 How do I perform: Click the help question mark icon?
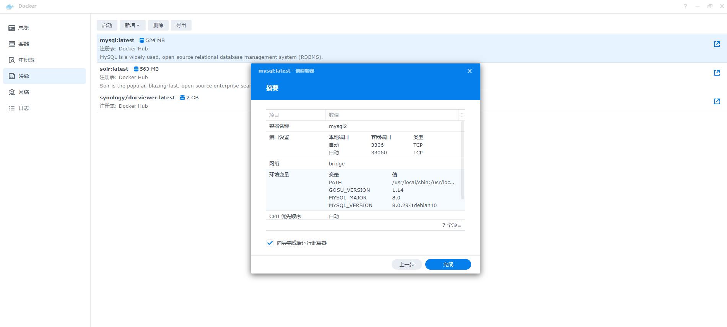685,6
